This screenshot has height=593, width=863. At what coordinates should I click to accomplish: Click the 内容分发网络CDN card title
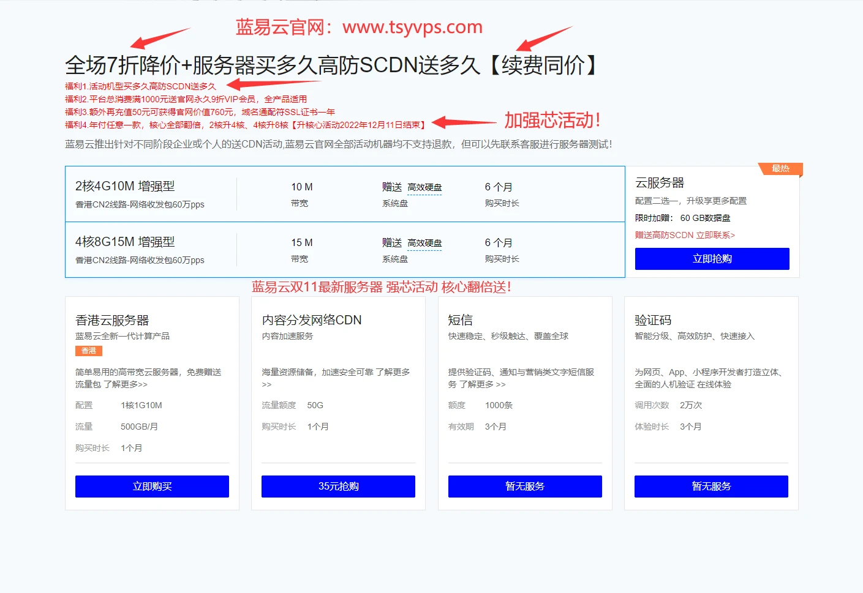point(312,320)
